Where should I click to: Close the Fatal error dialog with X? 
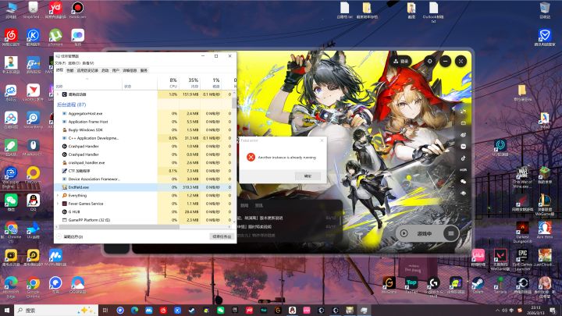(x=322, y=140)
